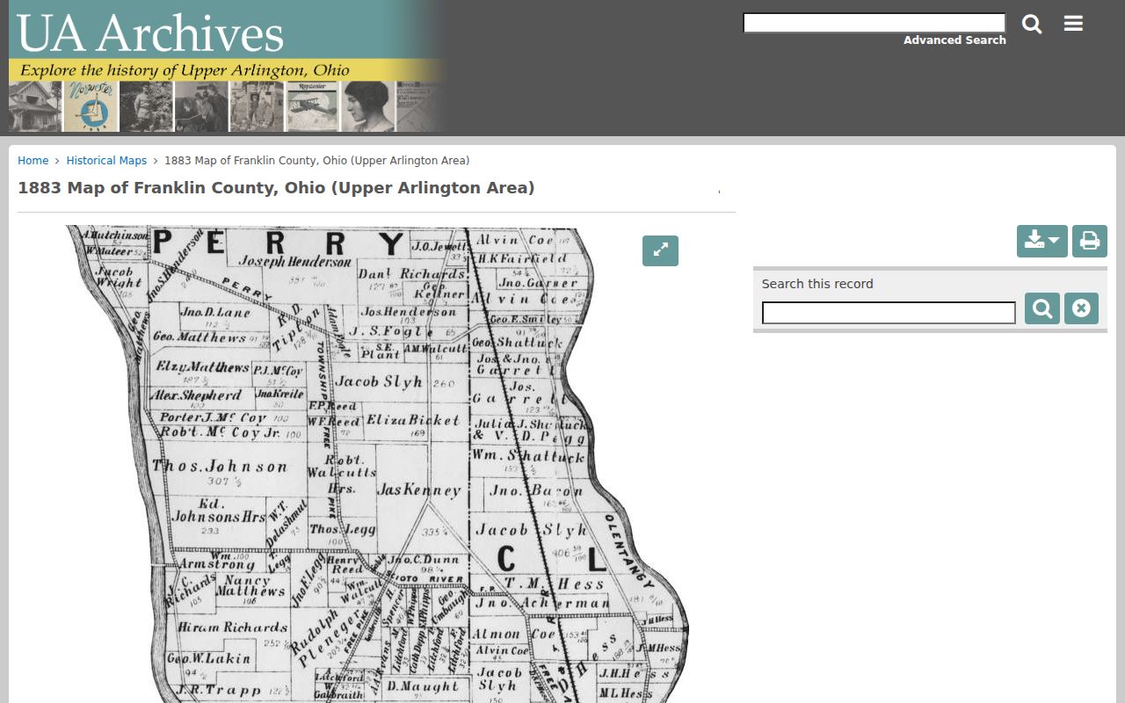Open the Advanced Search link
The image size is (1125, 703).
point(954,40)
